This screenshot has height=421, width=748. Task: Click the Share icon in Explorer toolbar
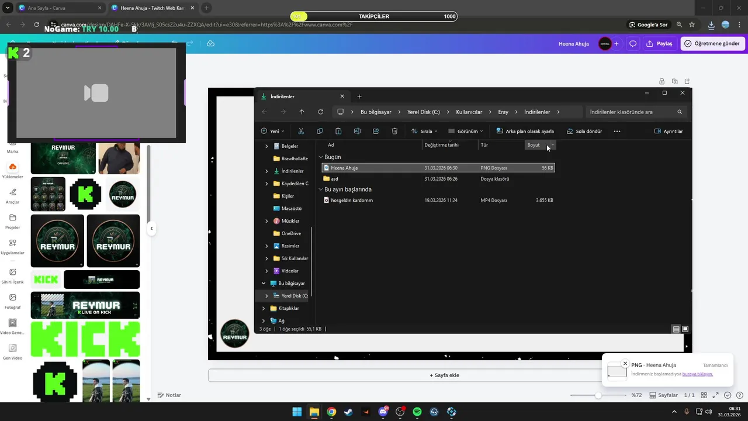coord(376,131)
